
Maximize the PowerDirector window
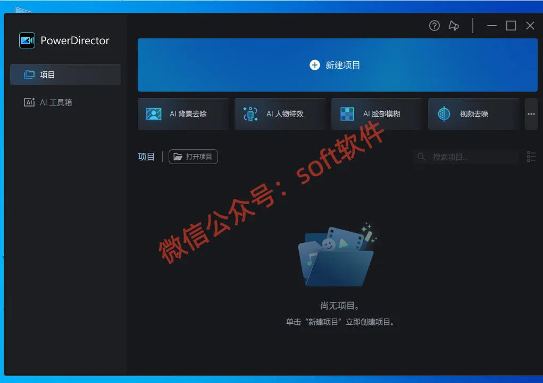(x=511, y=26)
